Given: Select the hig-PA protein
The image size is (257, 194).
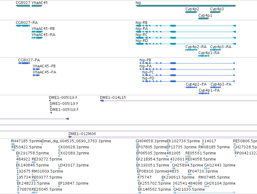Looking at the screenshot, I should point(187,69).
